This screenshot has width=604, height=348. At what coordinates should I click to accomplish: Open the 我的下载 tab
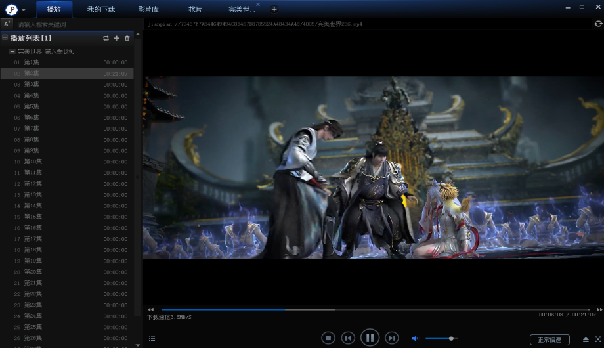point(101,9)
